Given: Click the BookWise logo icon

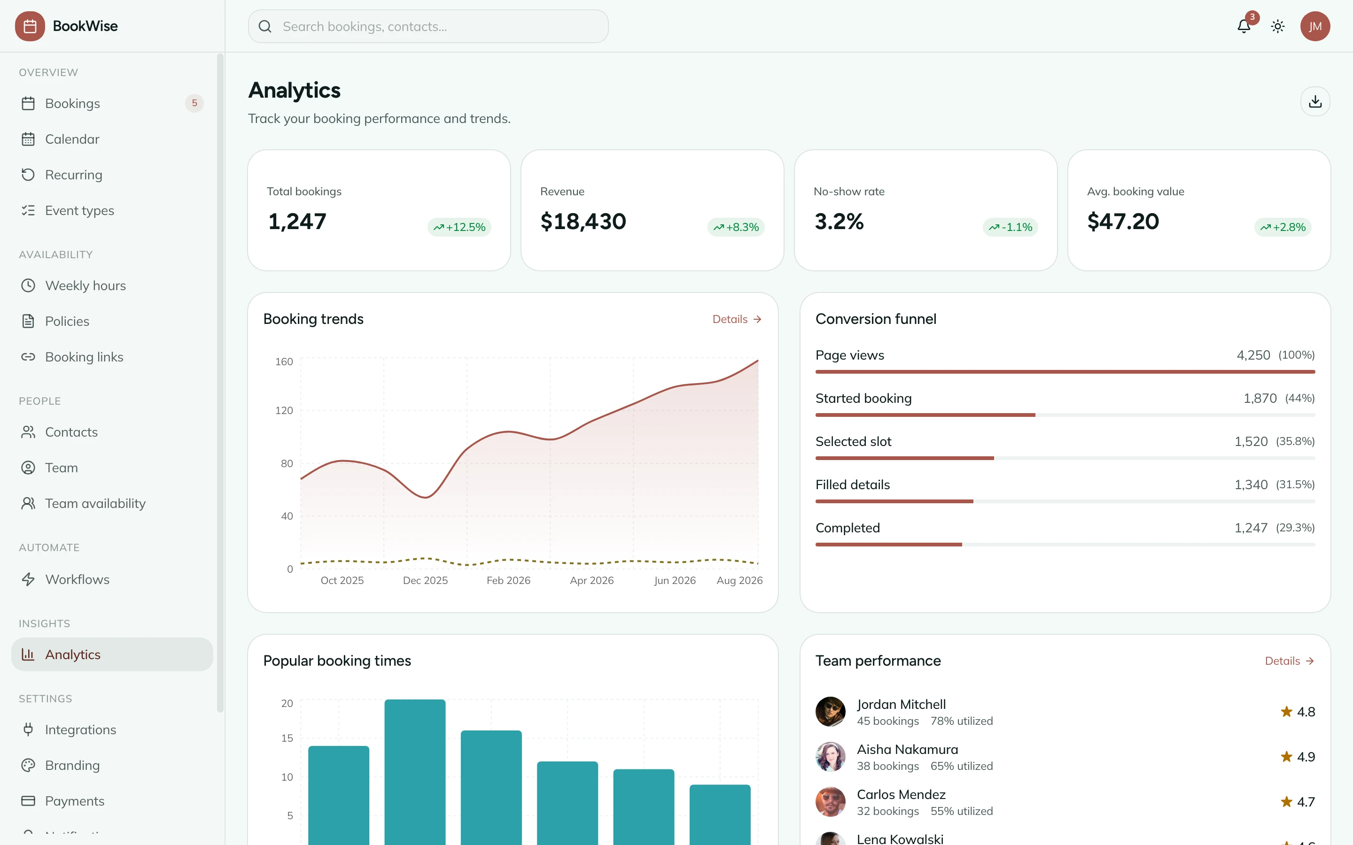Looking at the screenshot, I should coord(30,26).
